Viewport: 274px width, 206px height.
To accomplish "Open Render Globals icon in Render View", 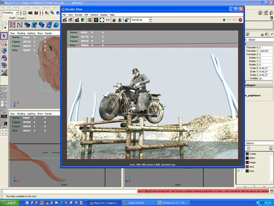I will (89, 20).
